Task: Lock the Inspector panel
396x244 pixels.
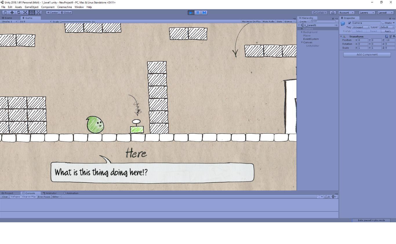Action: pyautogui.click(x=390, y=18)
